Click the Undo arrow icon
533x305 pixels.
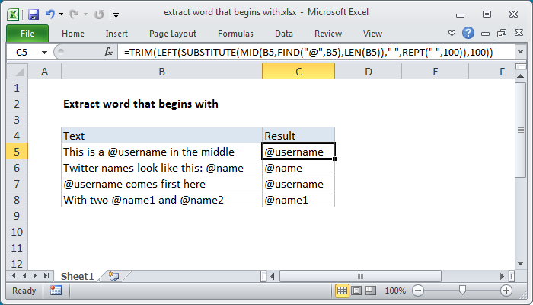tap(50, 13)
